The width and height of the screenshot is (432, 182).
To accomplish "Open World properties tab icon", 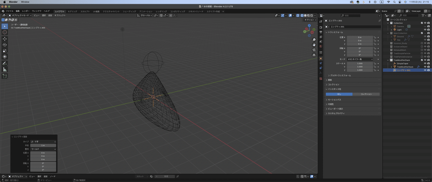I will click(321, 46).
